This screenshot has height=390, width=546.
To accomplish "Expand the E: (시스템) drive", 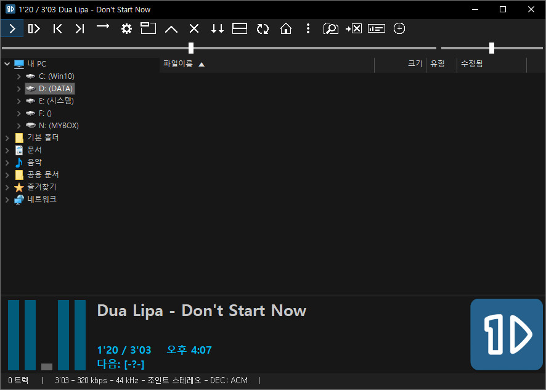I will (19, 101).
